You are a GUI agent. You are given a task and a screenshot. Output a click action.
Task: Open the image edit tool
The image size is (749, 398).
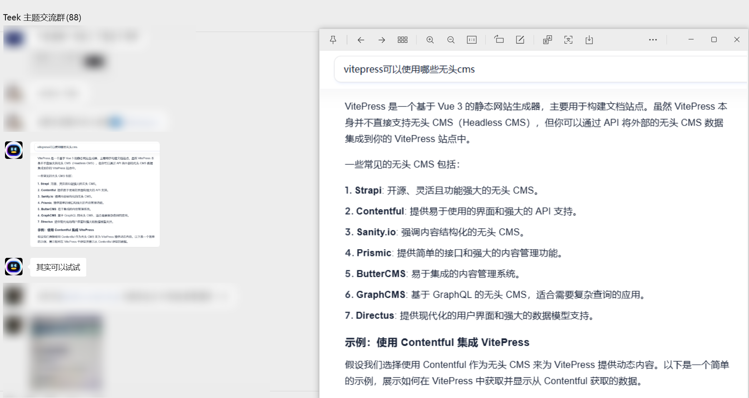(x=520, y=40)
